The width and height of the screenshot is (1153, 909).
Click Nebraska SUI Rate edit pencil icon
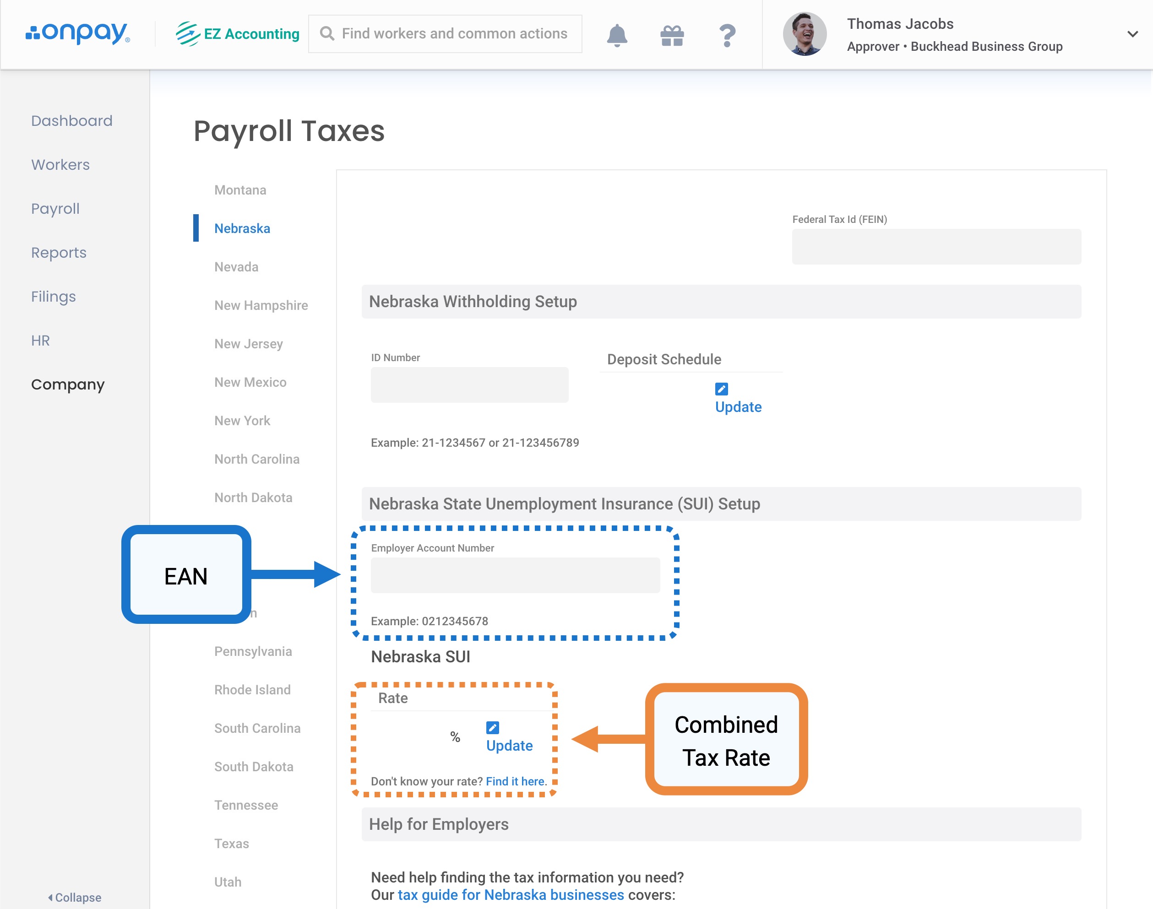click(x=492, y=727)
